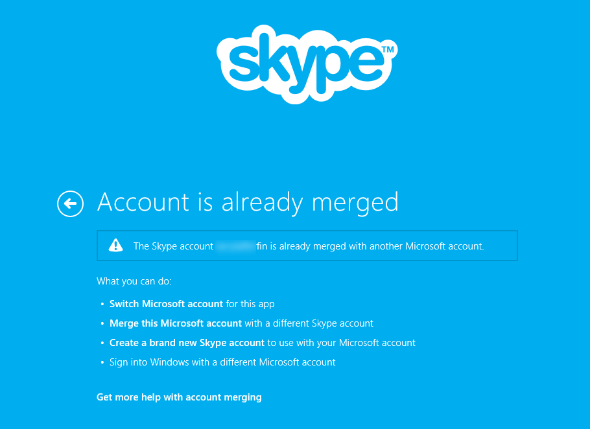Click the bullet before Switch Microsoft account
The image size is (590, 429).
coord(102,305)
